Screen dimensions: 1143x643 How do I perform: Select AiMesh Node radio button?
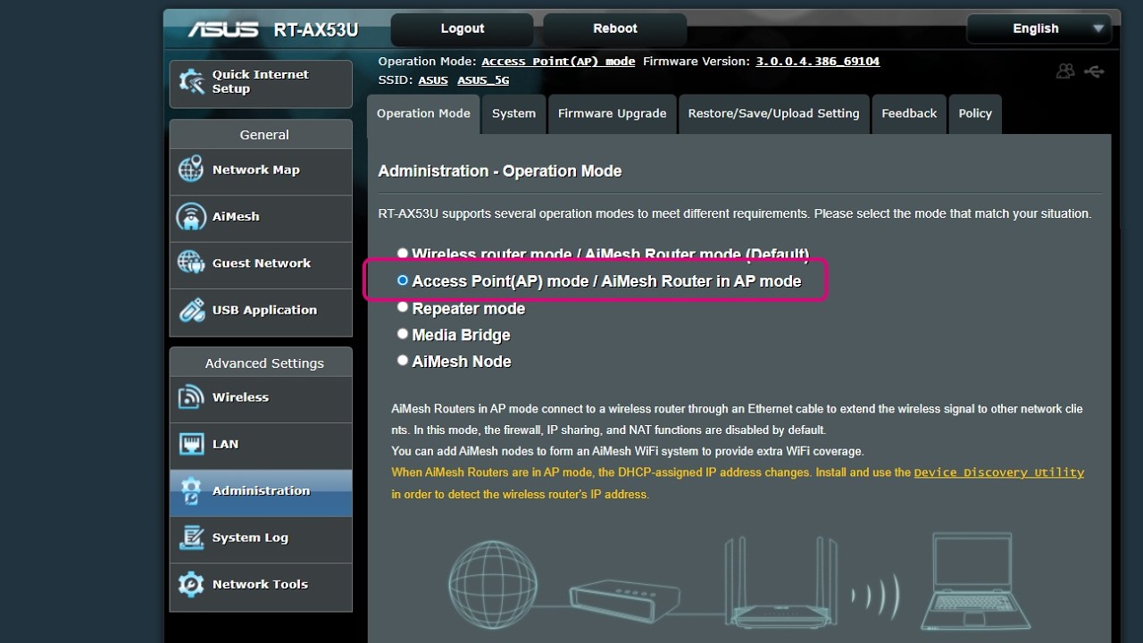(403, 361)
